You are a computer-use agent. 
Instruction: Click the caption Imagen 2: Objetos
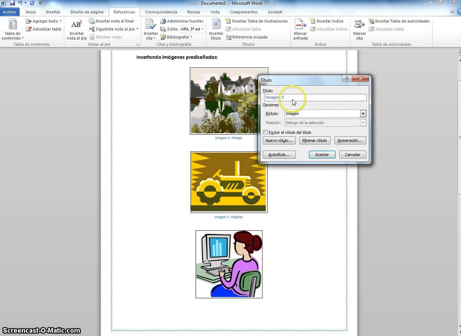click(229, 217)
